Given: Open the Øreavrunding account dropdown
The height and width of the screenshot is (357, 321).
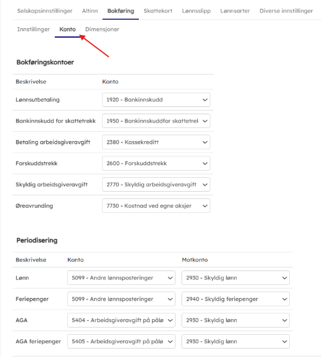Looking at the screenshot, I should [x=156, y=206].
